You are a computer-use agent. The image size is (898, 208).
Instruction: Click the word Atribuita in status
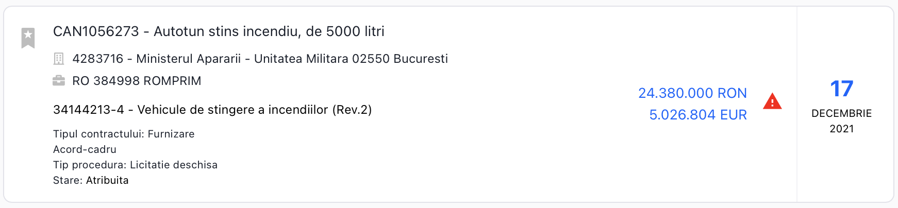(x=107, y=180)
